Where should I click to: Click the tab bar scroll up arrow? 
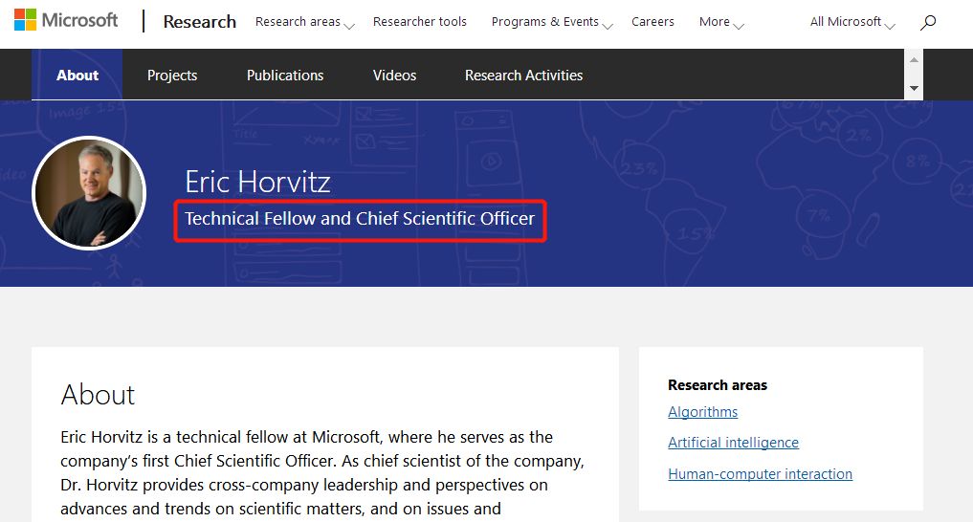(x=914, y=60)
